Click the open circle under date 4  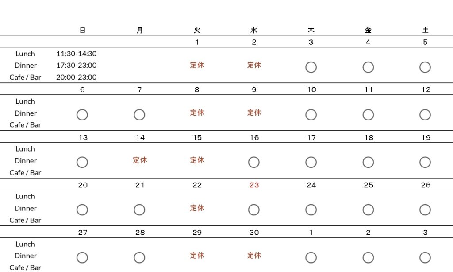[368, 67]
